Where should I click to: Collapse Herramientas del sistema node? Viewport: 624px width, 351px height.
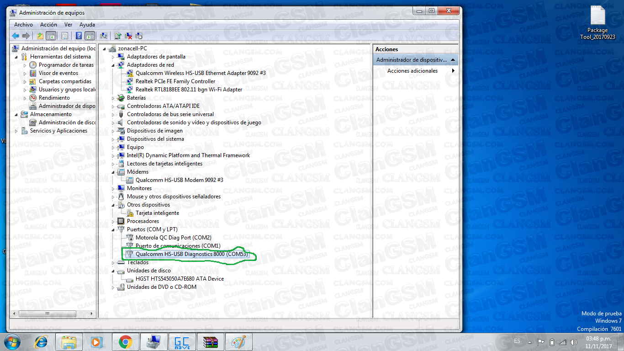tap(17, 57)
